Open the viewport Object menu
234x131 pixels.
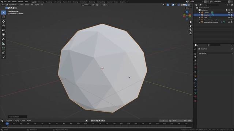pyautogui.click(x=37, y=5)
